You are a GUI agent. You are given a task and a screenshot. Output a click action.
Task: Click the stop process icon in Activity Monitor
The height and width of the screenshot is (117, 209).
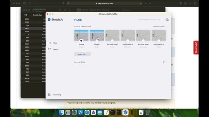[60, 10]
